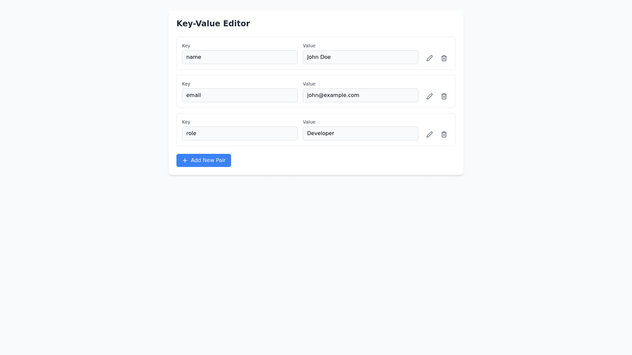
Task: Click the john@example.com value field
Action: 360,95
